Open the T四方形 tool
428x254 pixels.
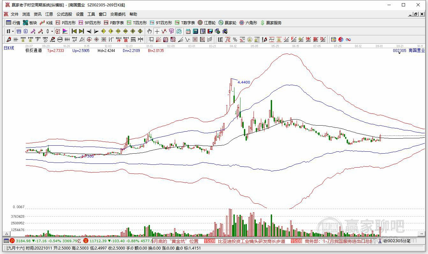[137, 23]
